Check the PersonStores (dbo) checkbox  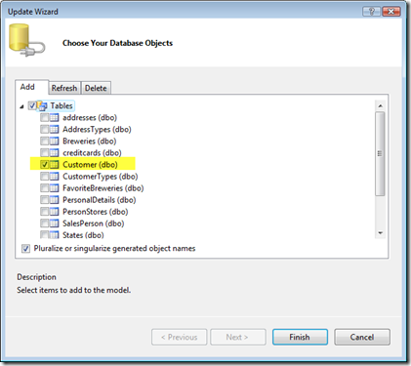pos(45,212)
